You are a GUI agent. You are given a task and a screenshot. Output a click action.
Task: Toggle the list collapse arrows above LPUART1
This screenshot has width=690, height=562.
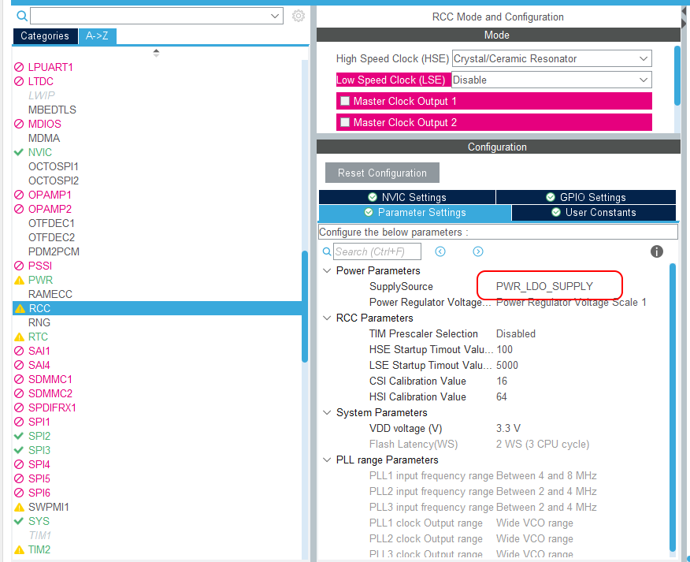pyautogui.click(x=156, y=53)
